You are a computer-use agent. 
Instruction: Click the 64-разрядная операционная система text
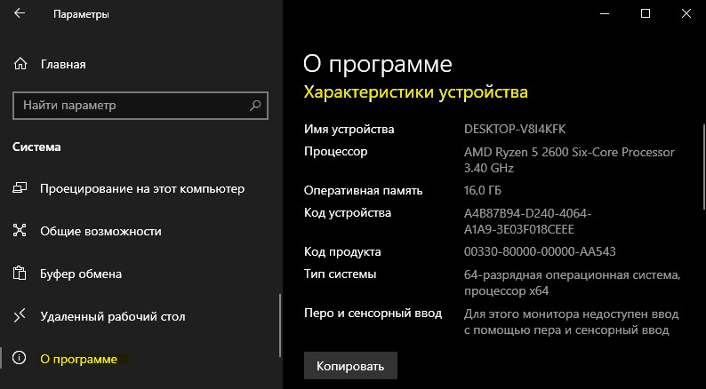coord(572,282)
